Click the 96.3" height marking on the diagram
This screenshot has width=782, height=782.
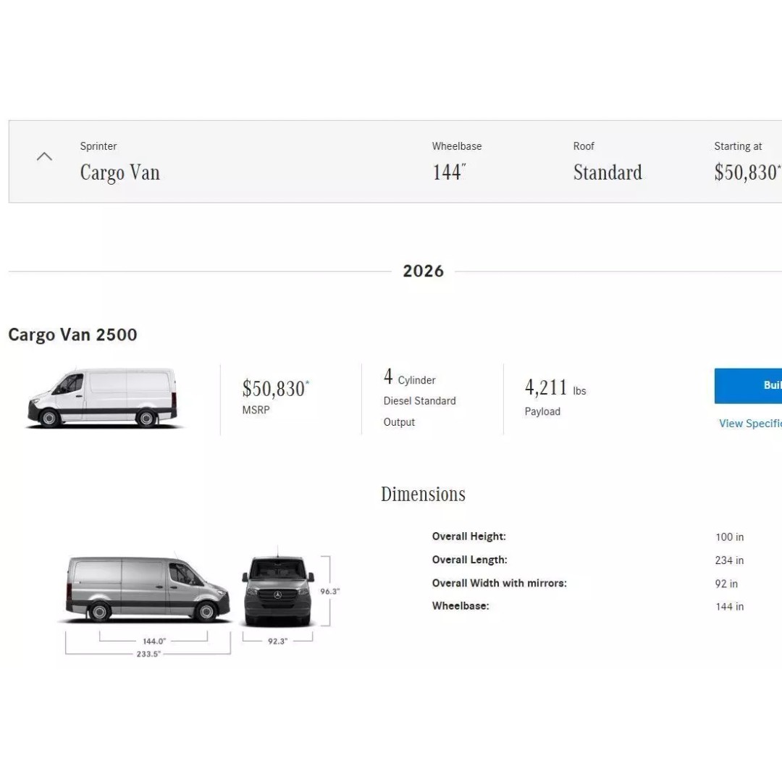tap(329, 591)
